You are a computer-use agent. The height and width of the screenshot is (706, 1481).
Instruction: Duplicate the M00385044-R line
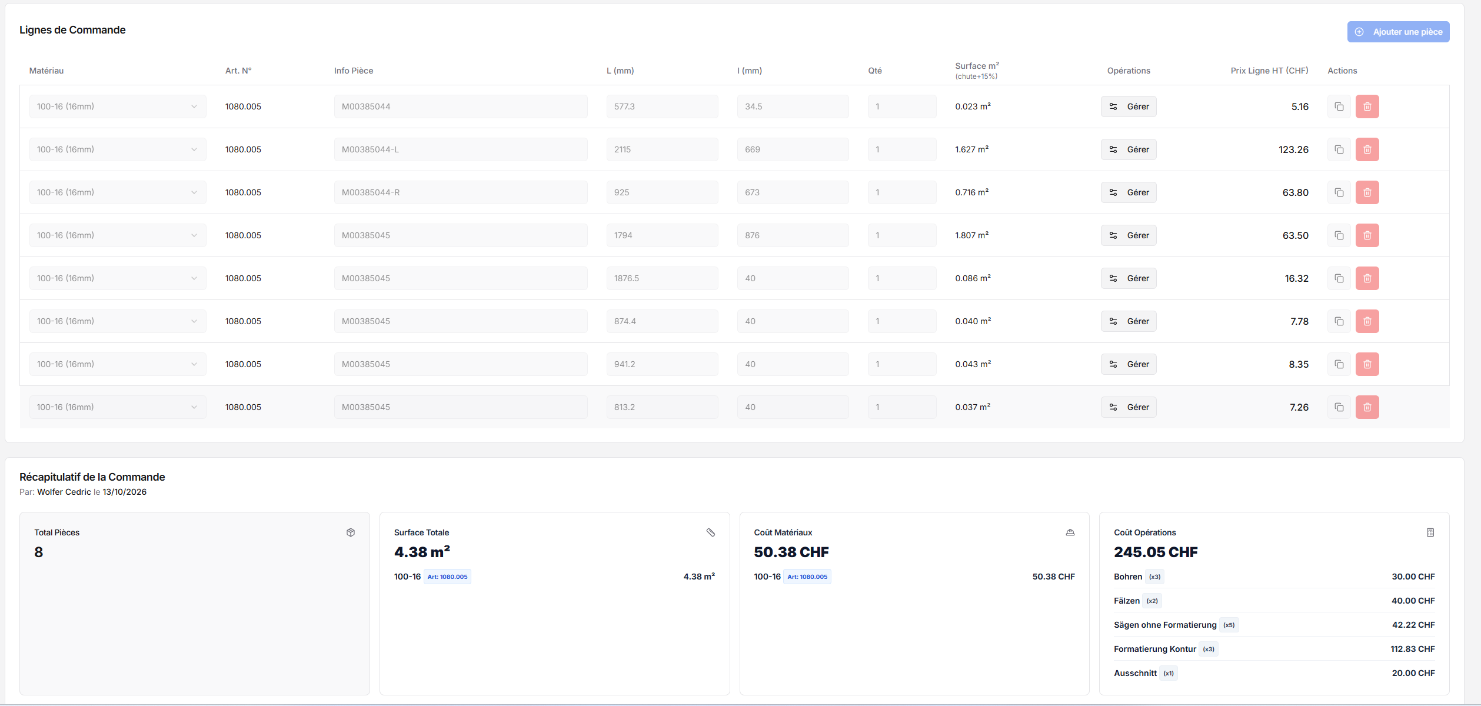tap(1339, 192)
